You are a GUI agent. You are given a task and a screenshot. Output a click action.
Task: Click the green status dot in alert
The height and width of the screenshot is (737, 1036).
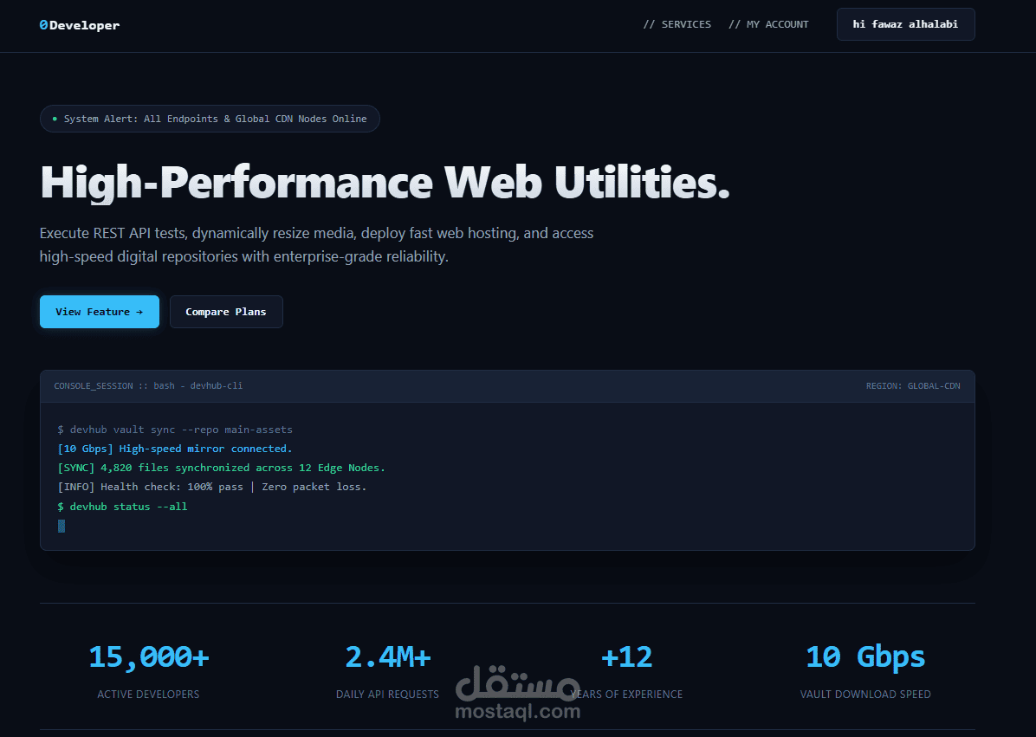[55, 119]
